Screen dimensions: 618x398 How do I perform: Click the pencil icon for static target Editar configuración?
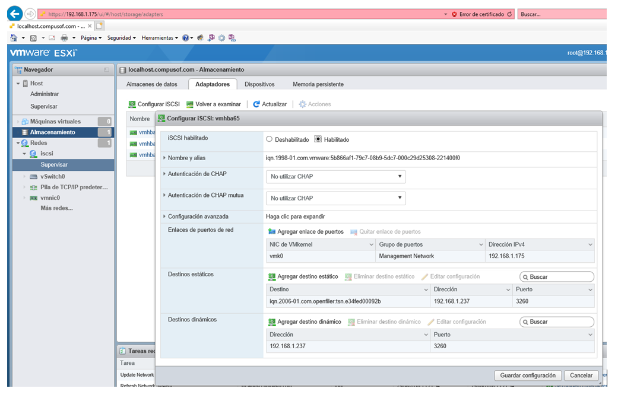[424, 277]
